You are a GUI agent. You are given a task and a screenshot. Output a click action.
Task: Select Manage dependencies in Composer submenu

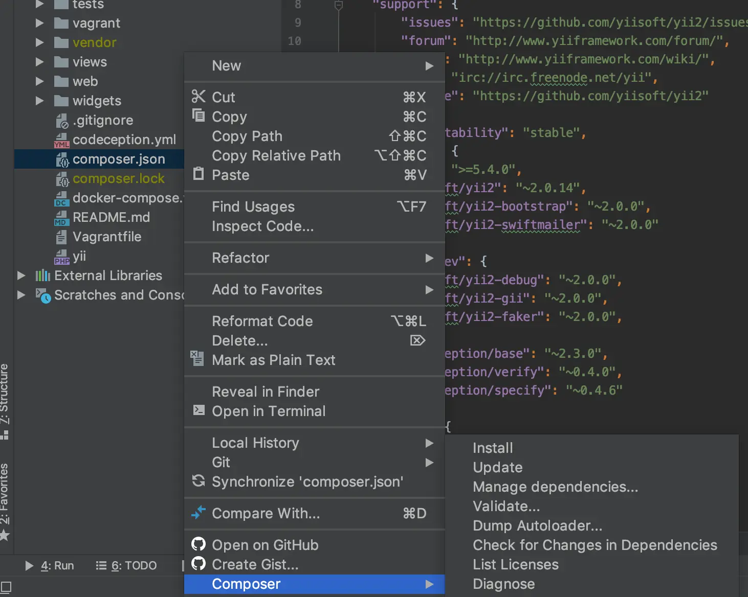[555, 487]
